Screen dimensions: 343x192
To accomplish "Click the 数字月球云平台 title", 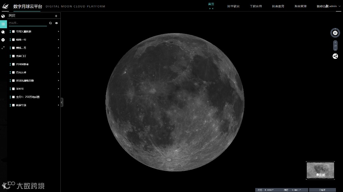I will pos(28,6).
